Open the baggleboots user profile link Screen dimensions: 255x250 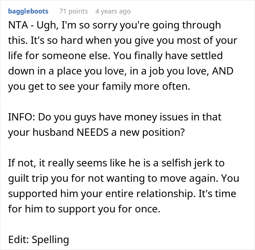point(28,11)
